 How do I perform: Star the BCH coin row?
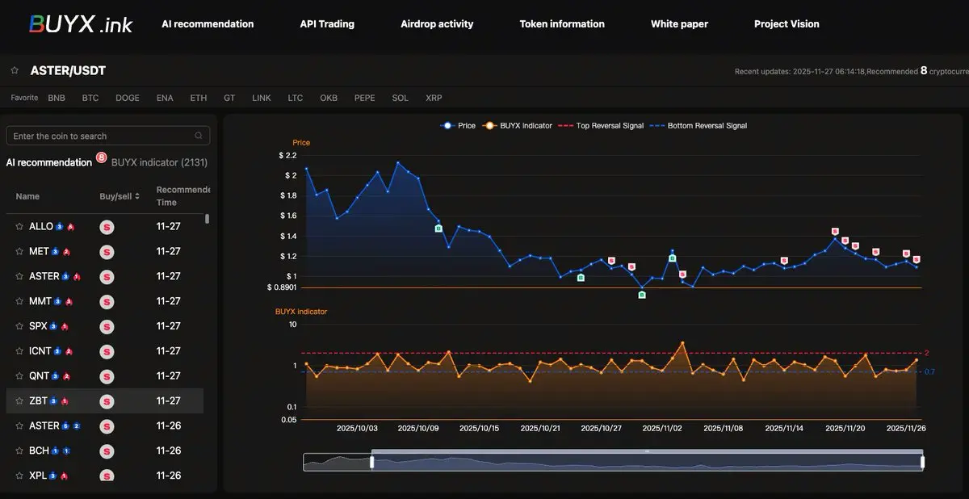click(19, 451)
